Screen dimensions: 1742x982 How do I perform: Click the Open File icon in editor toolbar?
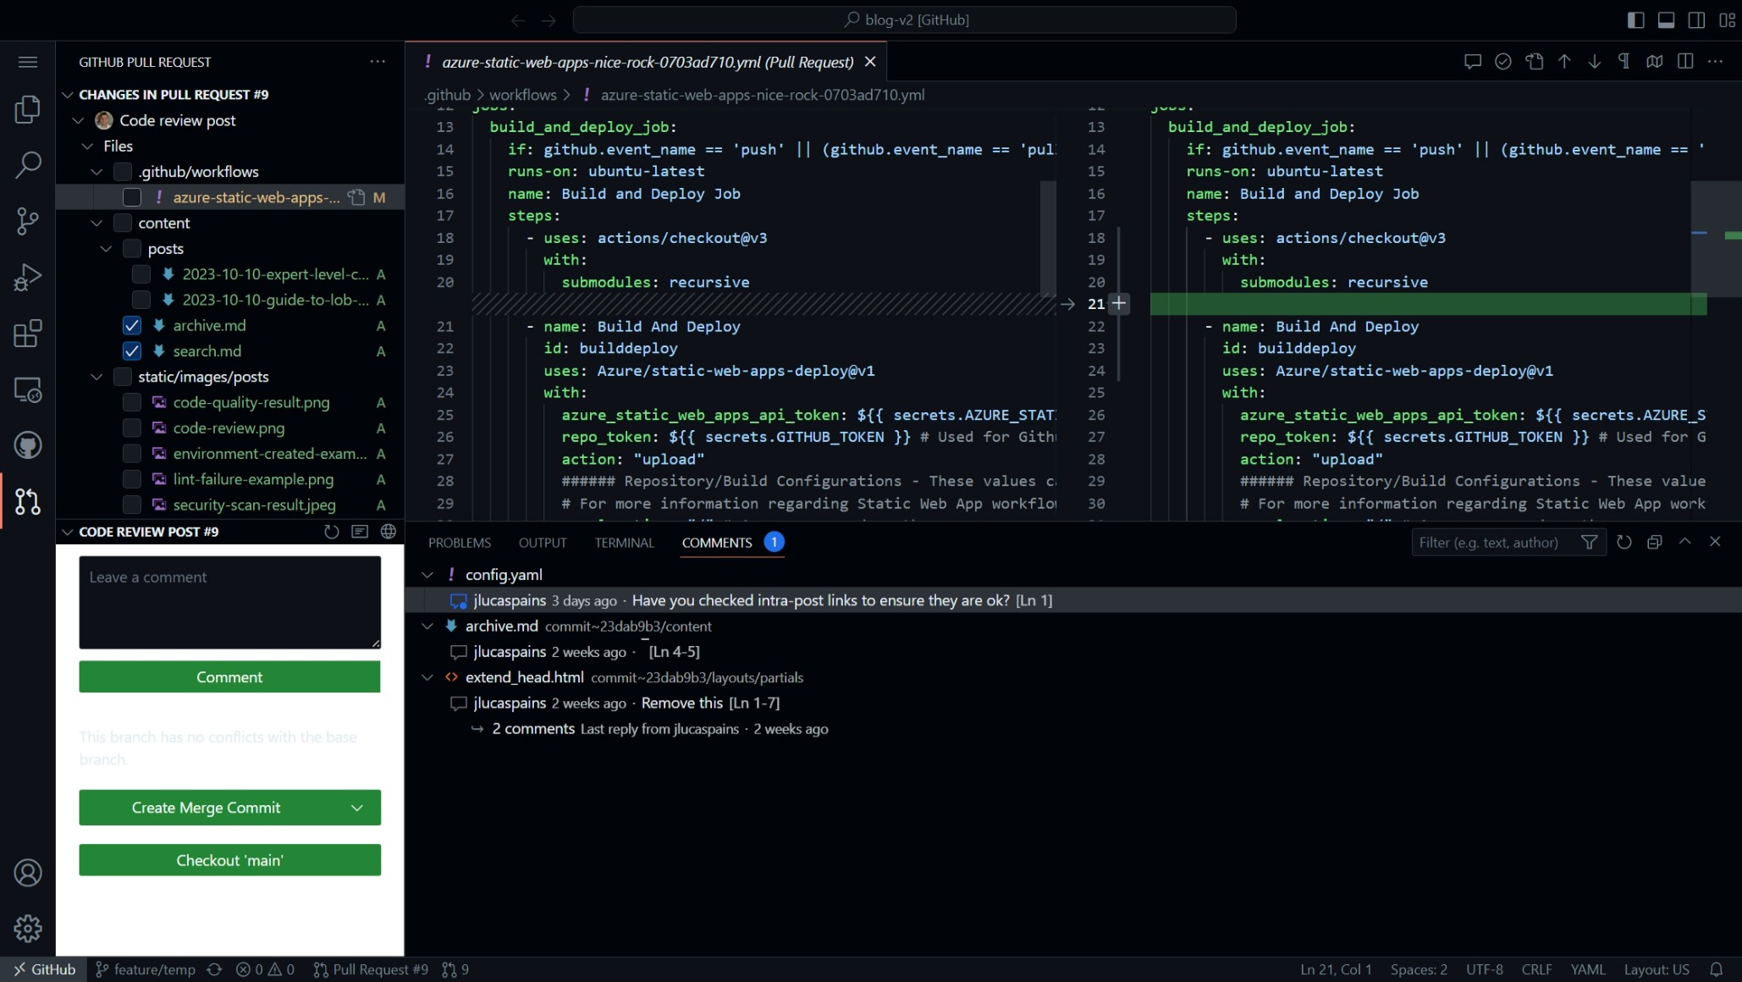tap(1534, 62)
